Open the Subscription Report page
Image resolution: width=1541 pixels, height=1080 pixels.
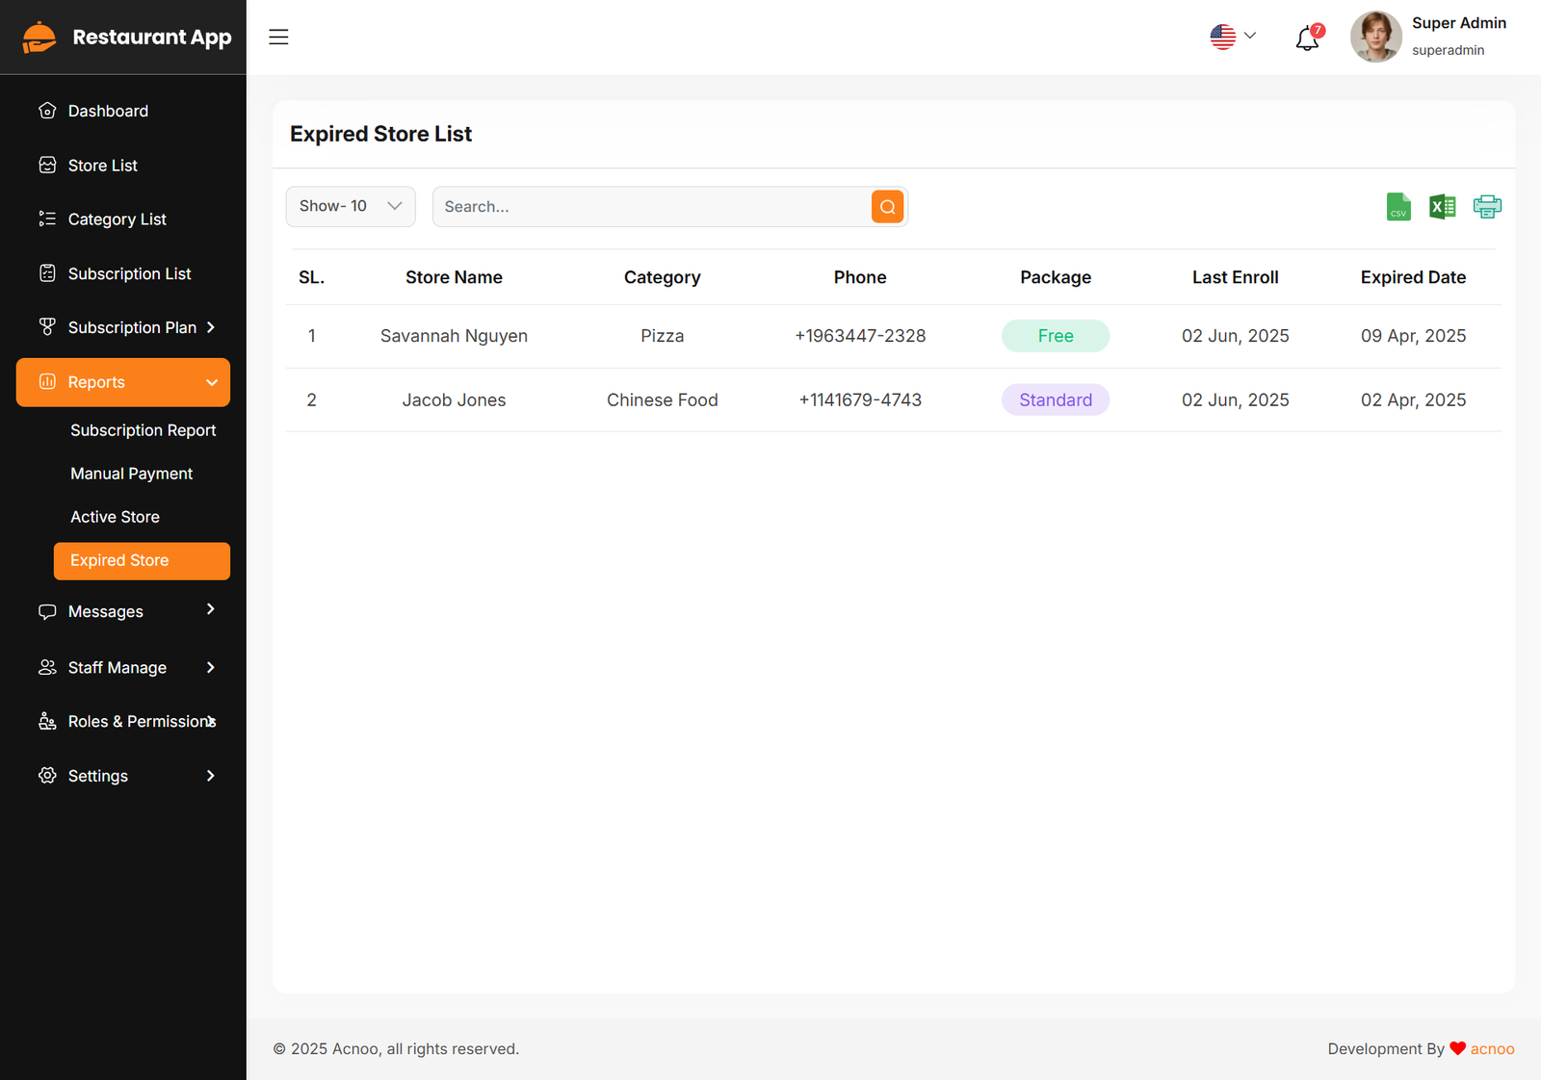pyautogui.click(x=143, y=430)
